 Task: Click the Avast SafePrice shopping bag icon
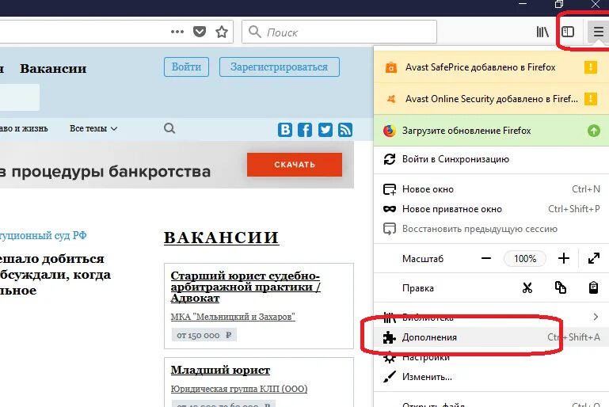point(390,67)
